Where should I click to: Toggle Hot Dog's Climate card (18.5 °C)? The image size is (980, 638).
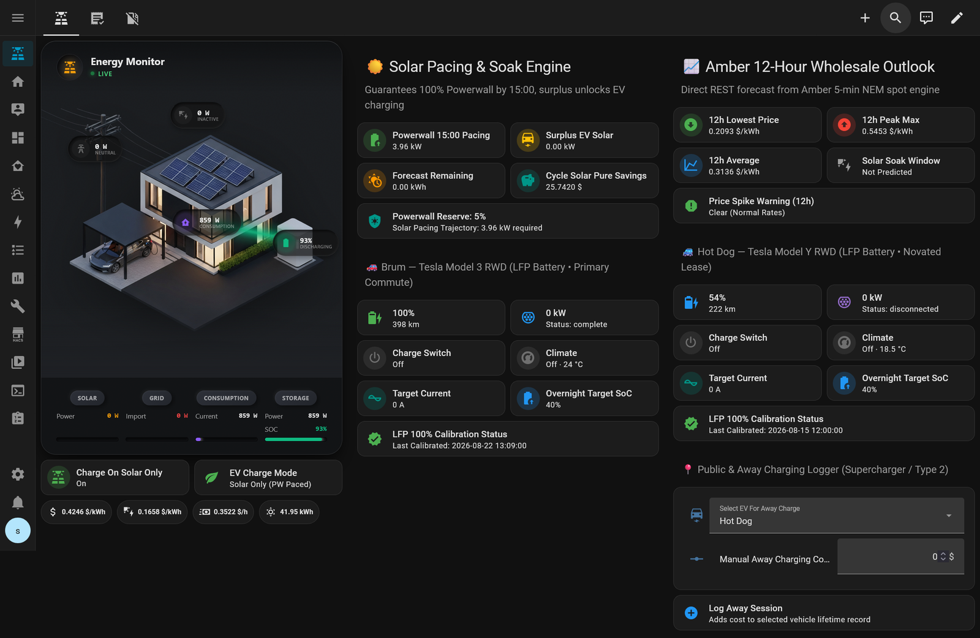(x=900, y=343)
